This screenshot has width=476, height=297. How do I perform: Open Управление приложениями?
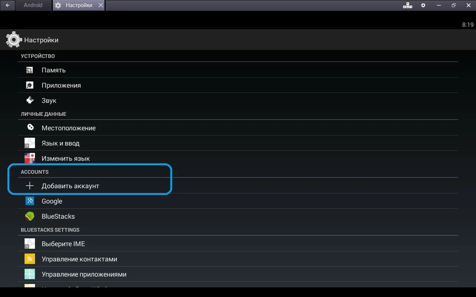tap(238, 274)
